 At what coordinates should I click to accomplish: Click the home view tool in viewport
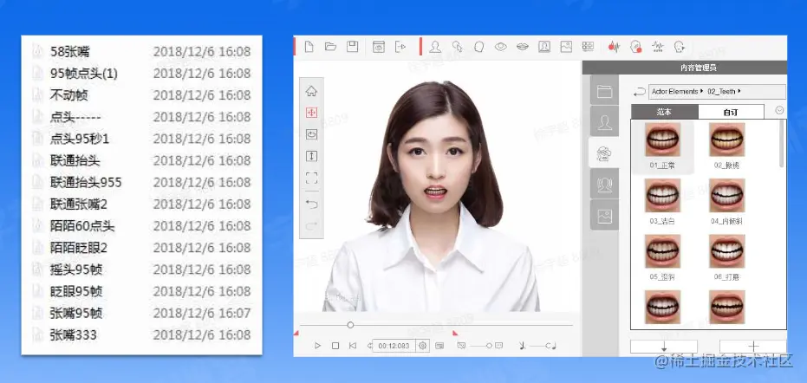pos(311,92)
